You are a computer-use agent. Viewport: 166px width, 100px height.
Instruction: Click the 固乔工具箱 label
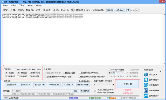(x=153, y=74)
